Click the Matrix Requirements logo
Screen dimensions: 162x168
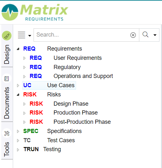point(35,12)
